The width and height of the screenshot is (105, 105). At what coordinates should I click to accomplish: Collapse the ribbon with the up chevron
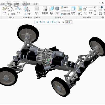click(x=100, y=3)
